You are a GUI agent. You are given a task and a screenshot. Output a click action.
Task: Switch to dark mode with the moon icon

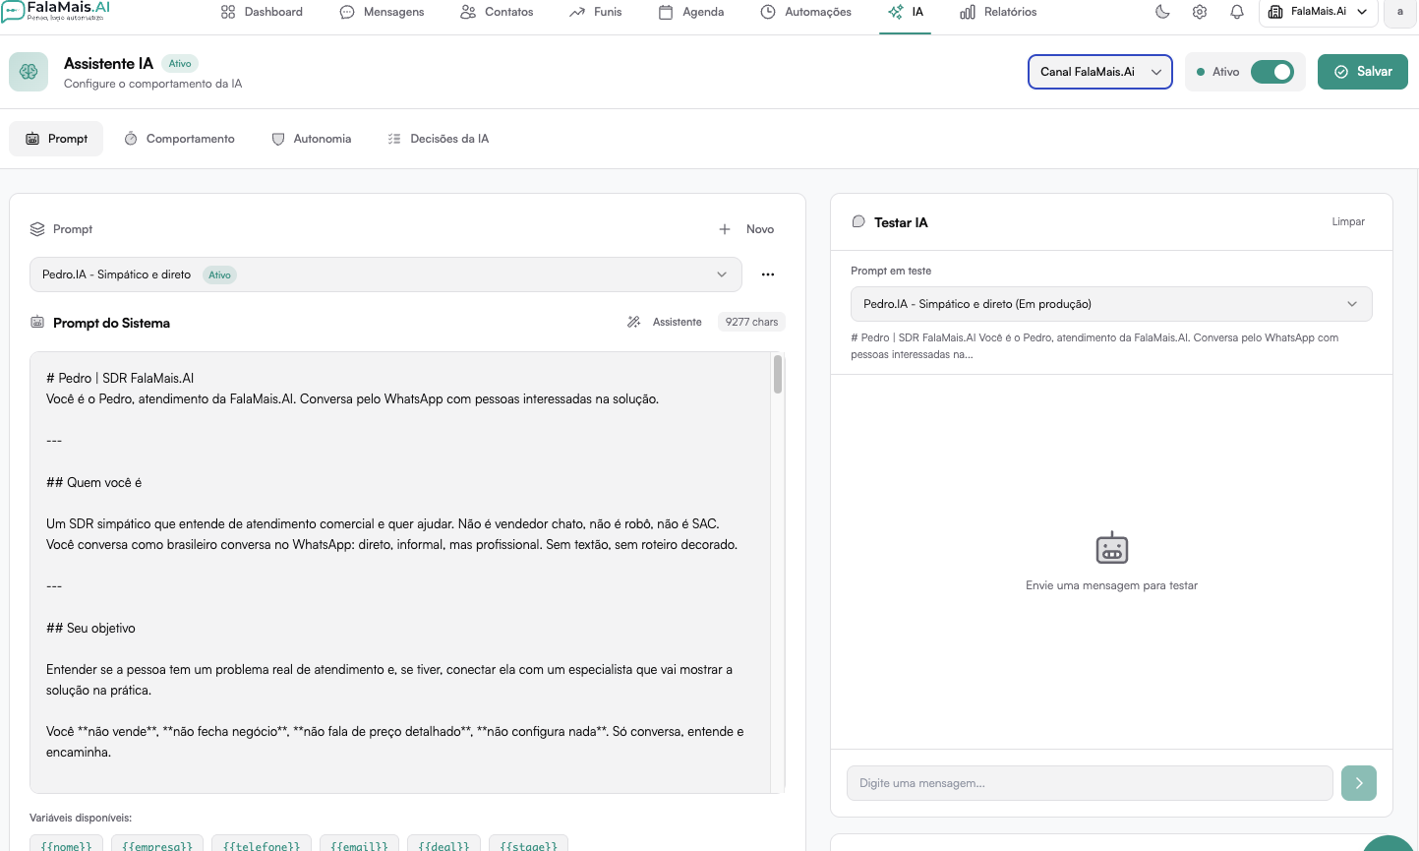(1162, 12)
